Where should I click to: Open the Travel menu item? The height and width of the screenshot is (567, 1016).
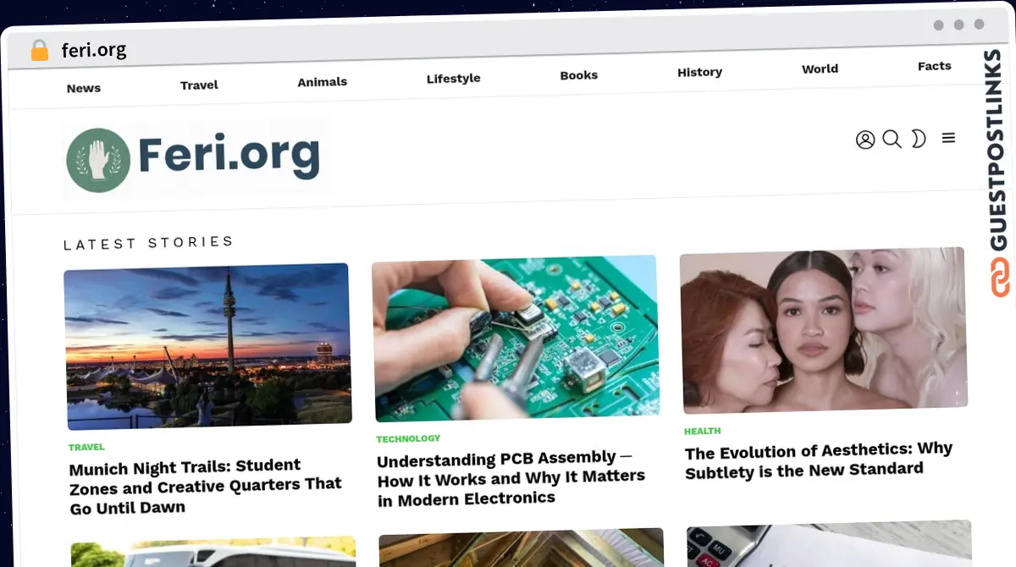(199, 85)
